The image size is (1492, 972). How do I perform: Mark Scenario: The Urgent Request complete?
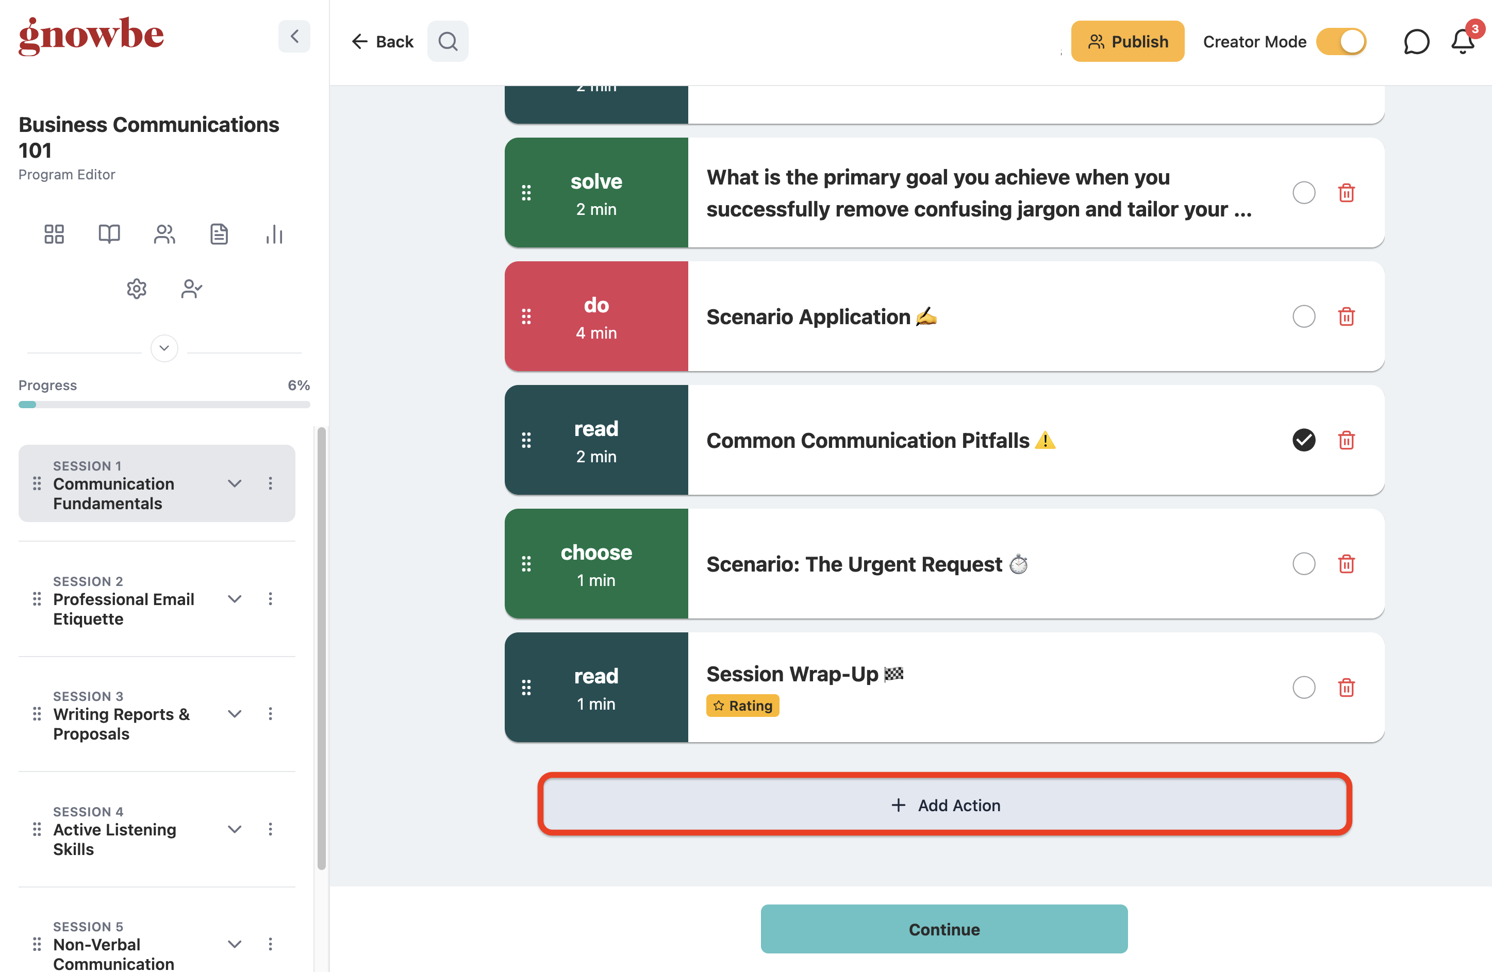(1304, 564)
